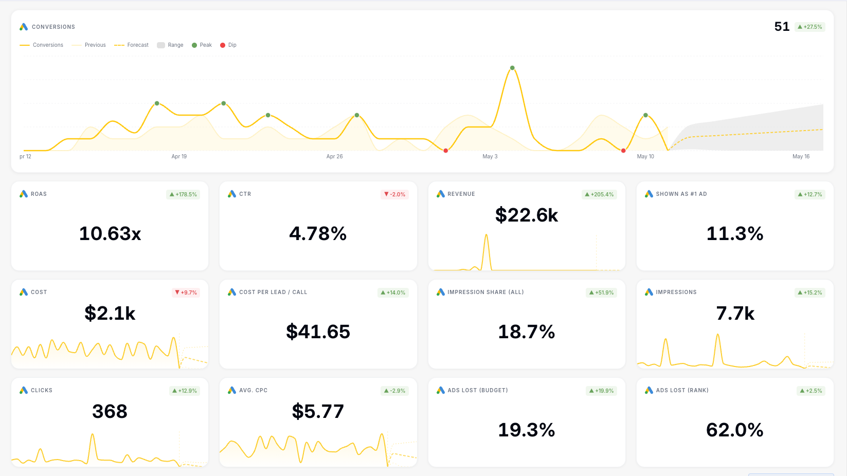
Task: Click the +51.9% impression share badge
Action: click(602, 292)
